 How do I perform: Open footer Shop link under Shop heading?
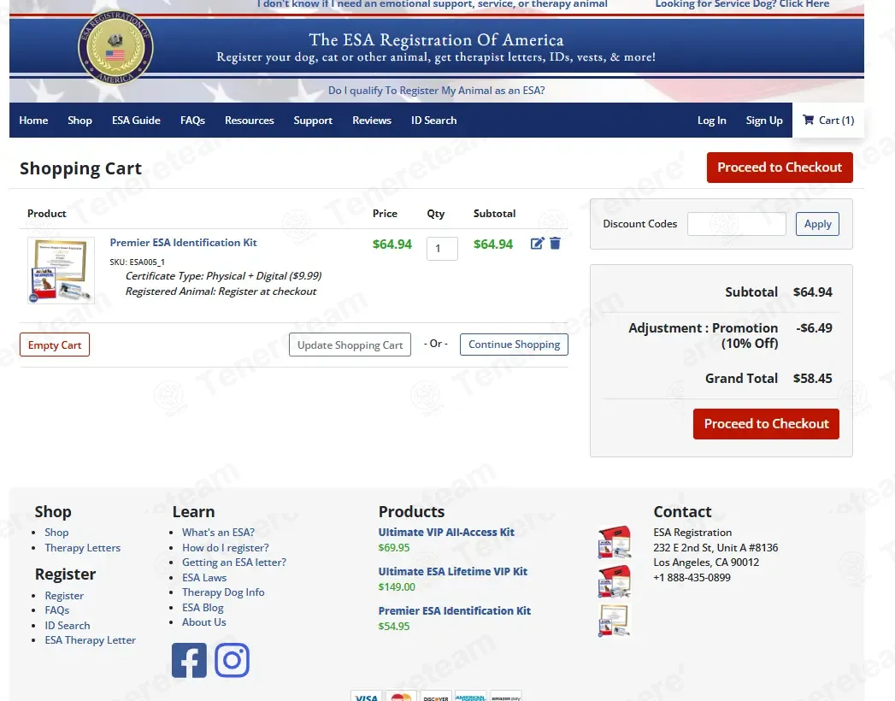(56, 532)
